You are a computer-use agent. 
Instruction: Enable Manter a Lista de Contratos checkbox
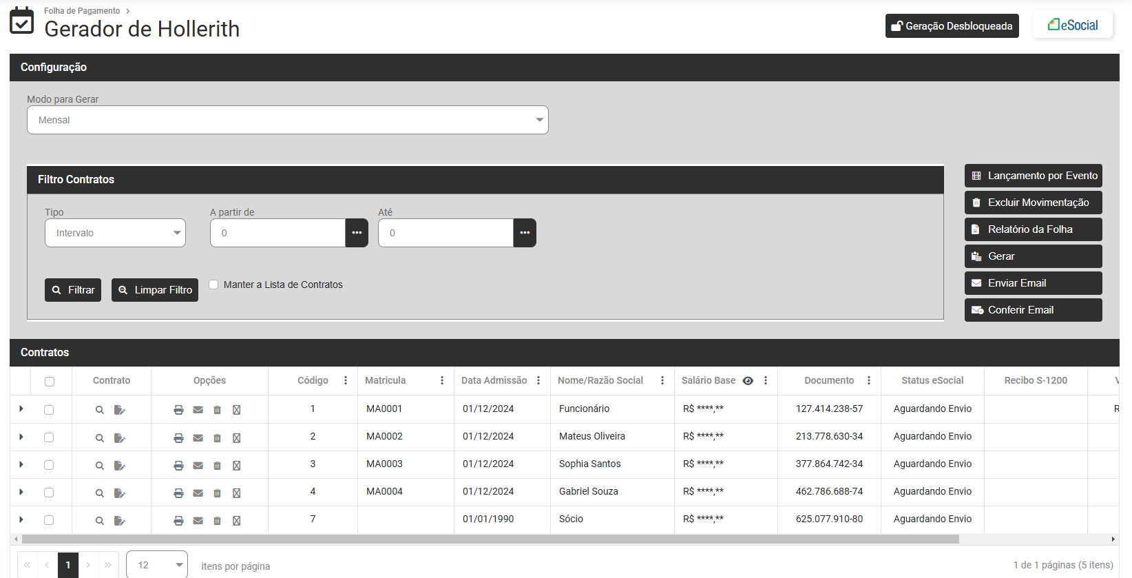tap(213, 285)
